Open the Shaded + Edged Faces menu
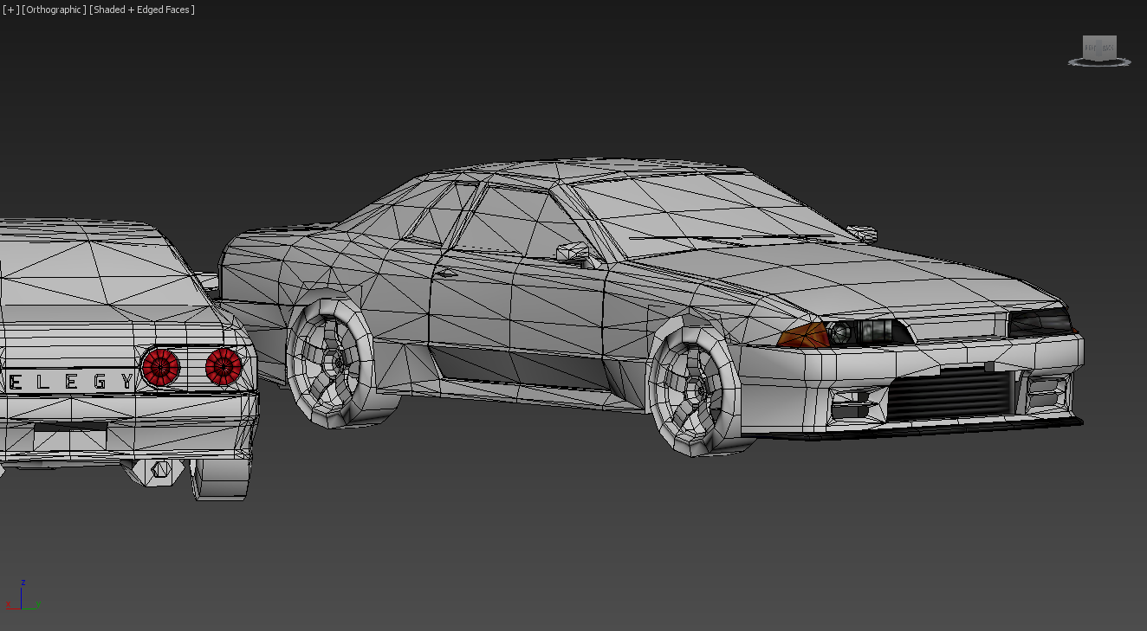 click(142, 10)
